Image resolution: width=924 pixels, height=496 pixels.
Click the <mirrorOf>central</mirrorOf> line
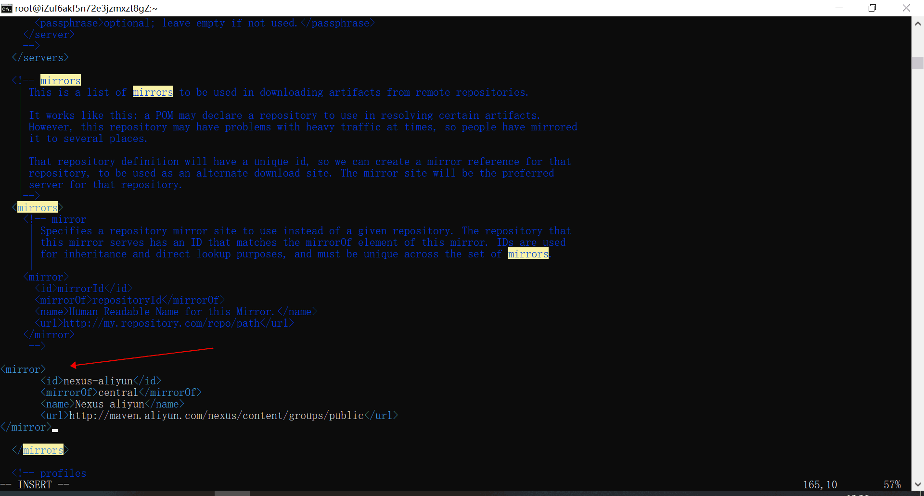(121, 393)
